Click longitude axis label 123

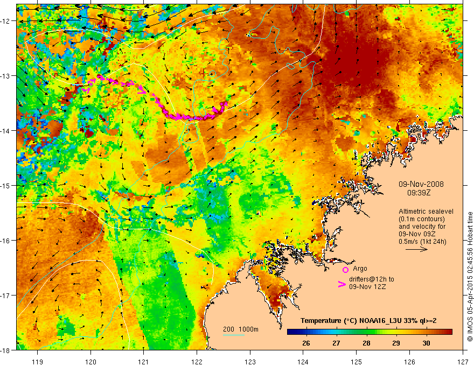250,362
